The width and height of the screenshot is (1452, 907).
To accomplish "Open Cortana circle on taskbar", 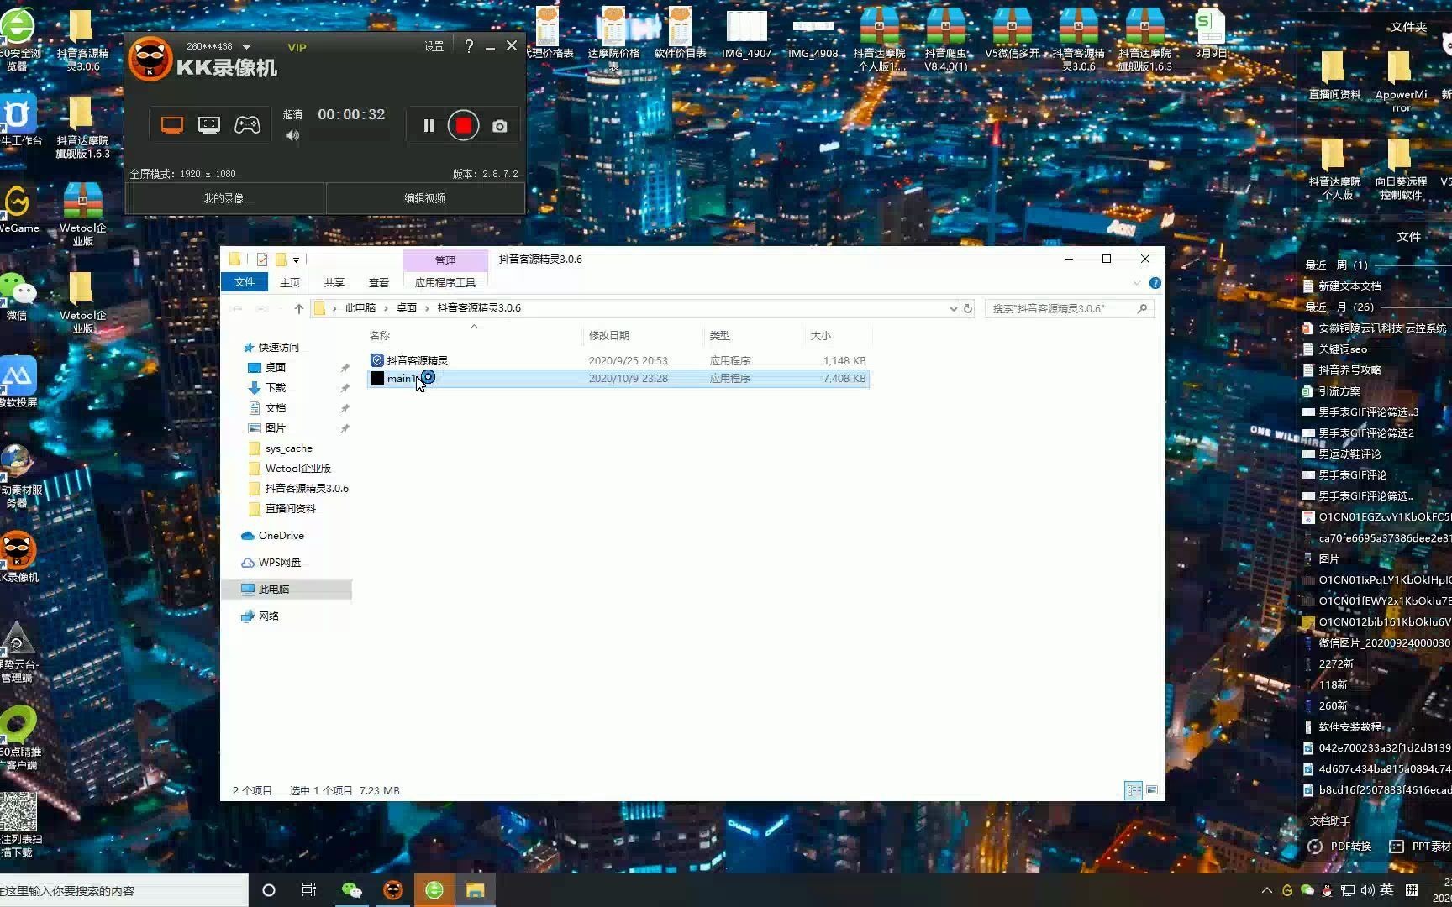I will click(269, 890).
